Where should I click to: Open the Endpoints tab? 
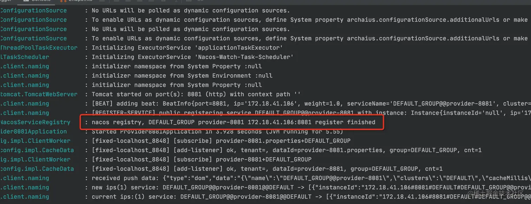80,1
